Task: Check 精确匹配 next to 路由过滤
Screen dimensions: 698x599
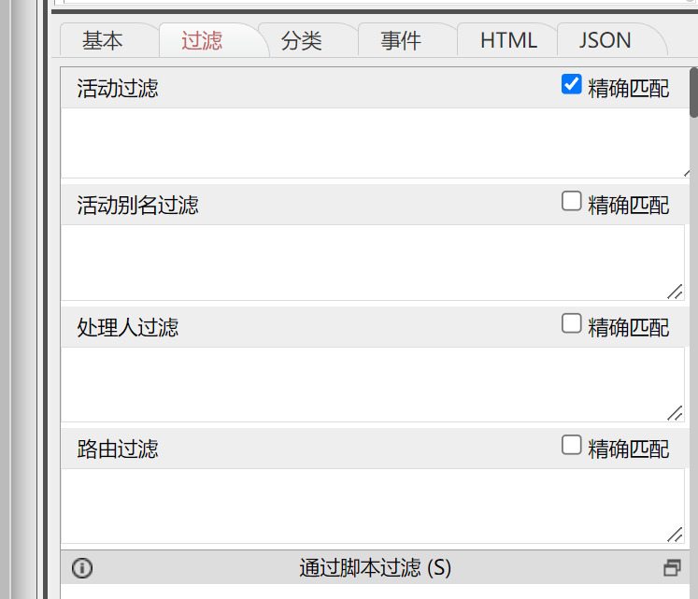Action: (x=572, y=445)
